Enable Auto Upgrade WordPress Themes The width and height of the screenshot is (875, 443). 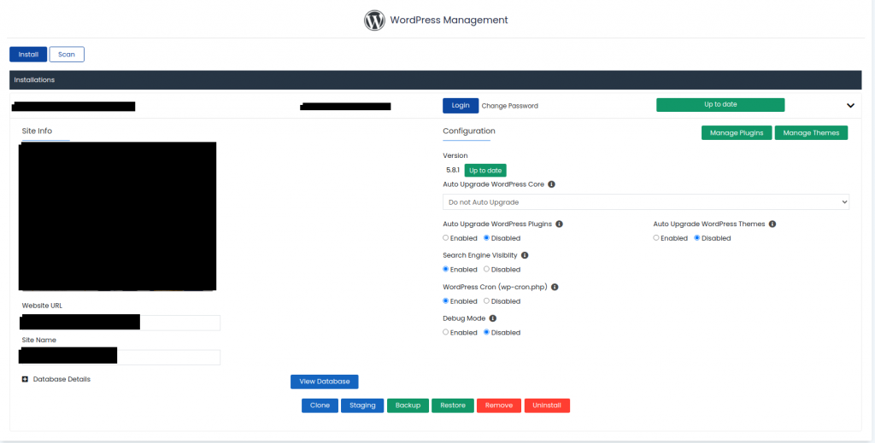[x=656, y=238]
